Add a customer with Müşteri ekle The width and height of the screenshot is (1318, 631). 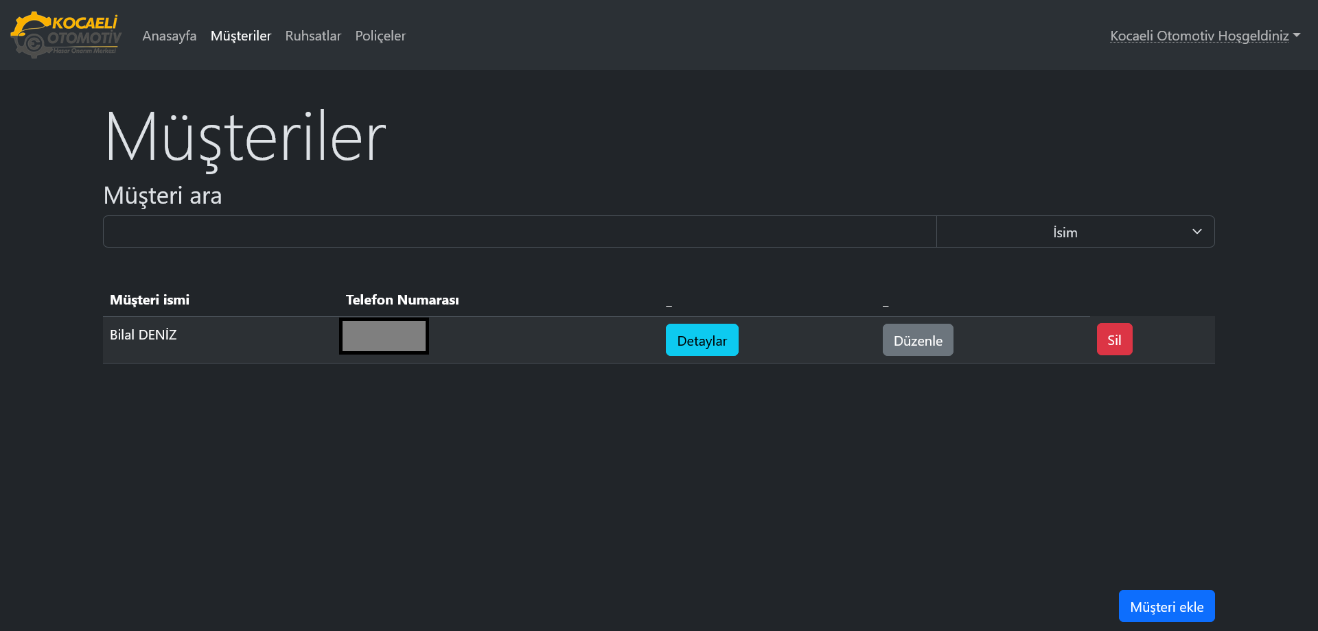1166,606
